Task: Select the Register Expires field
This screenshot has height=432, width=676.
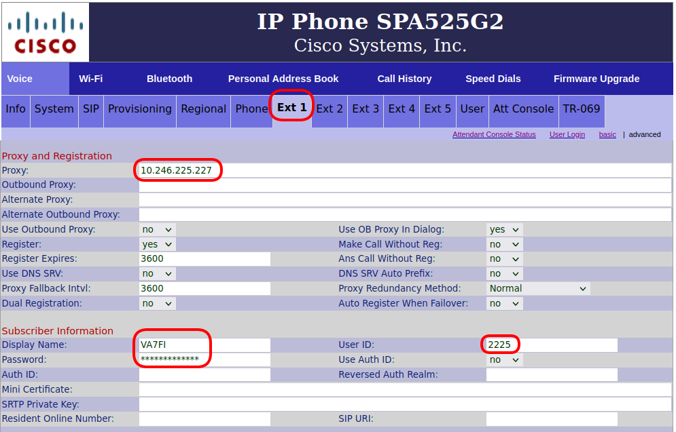Action: point(204,259)
